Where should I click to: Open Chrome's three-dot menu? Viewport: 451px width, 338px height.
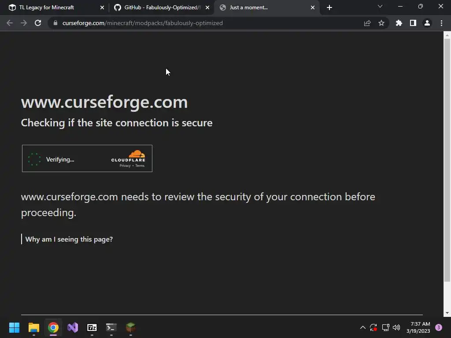(x=441, y=23)
